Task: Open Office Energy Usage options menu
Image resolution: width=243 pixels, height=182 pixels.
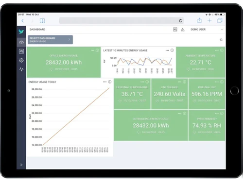Action: 92,50
